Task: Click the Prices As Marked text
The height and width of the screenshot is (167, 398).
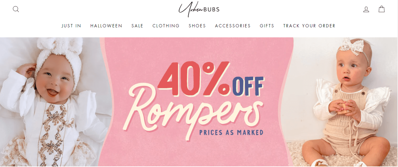Action: point(231,133)
